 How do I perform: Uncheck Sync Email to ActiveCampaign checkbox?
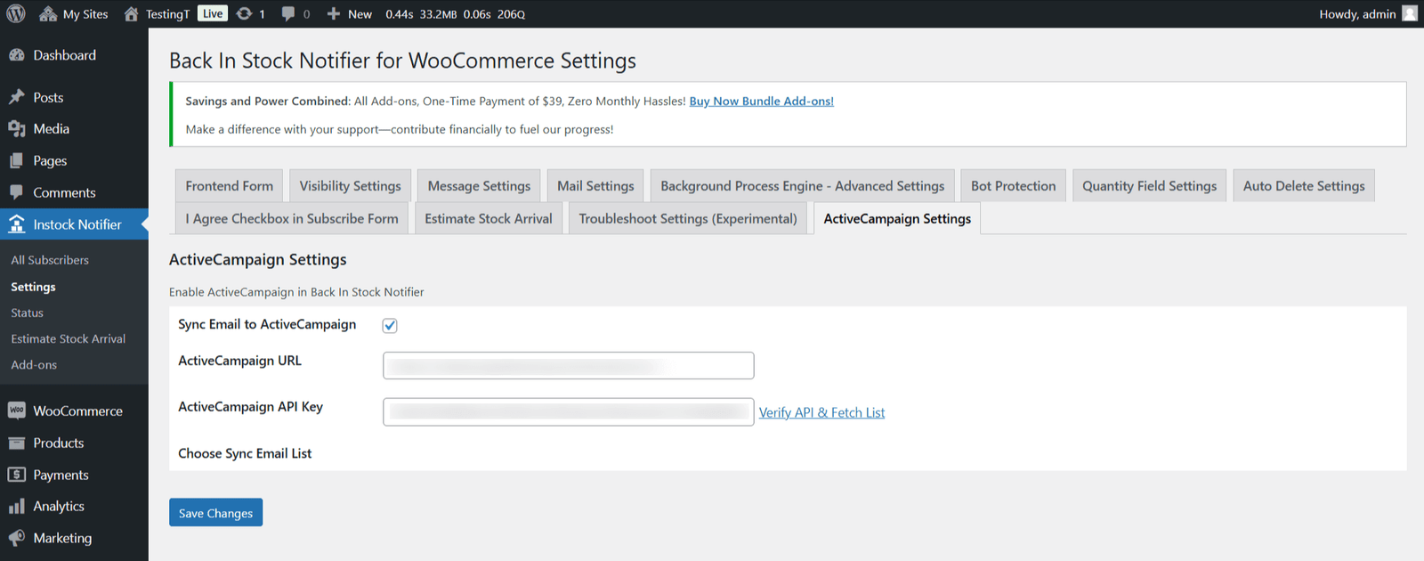390,326
